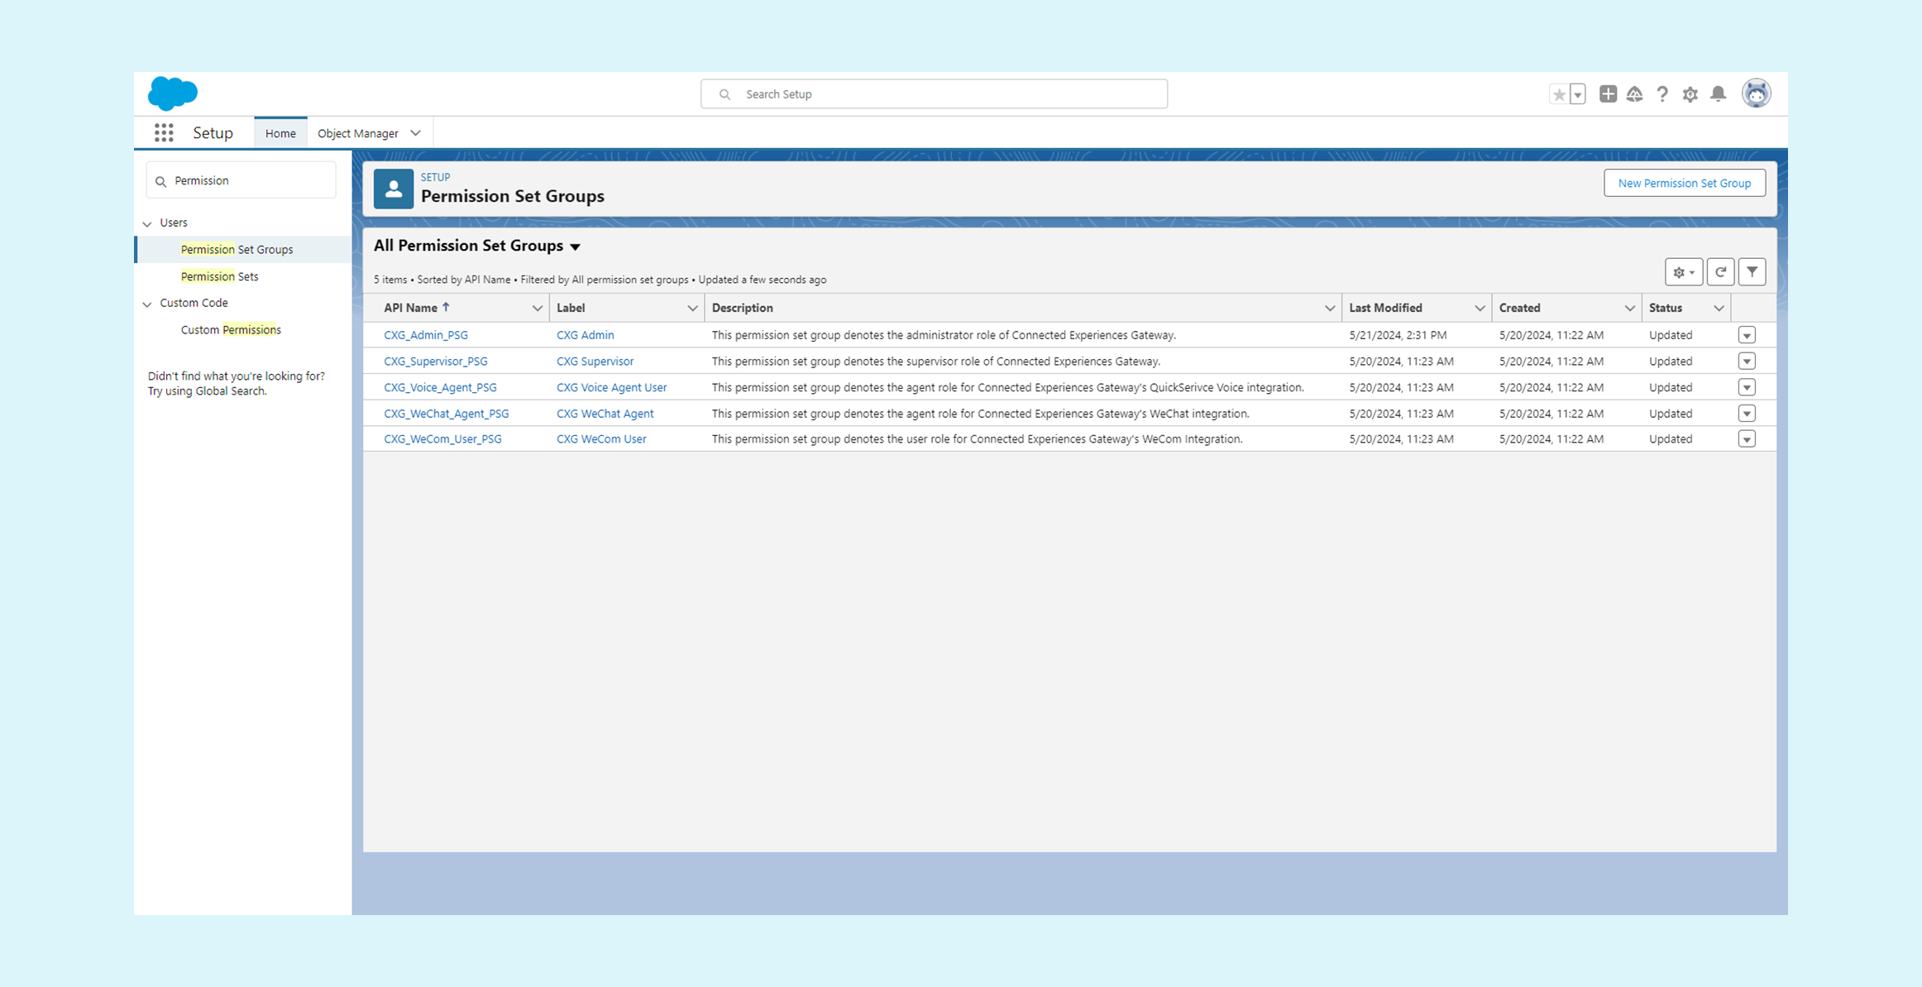Open API Name column options chevron
This screenshot has height=987, width=1922.
(x=537, y=309)
